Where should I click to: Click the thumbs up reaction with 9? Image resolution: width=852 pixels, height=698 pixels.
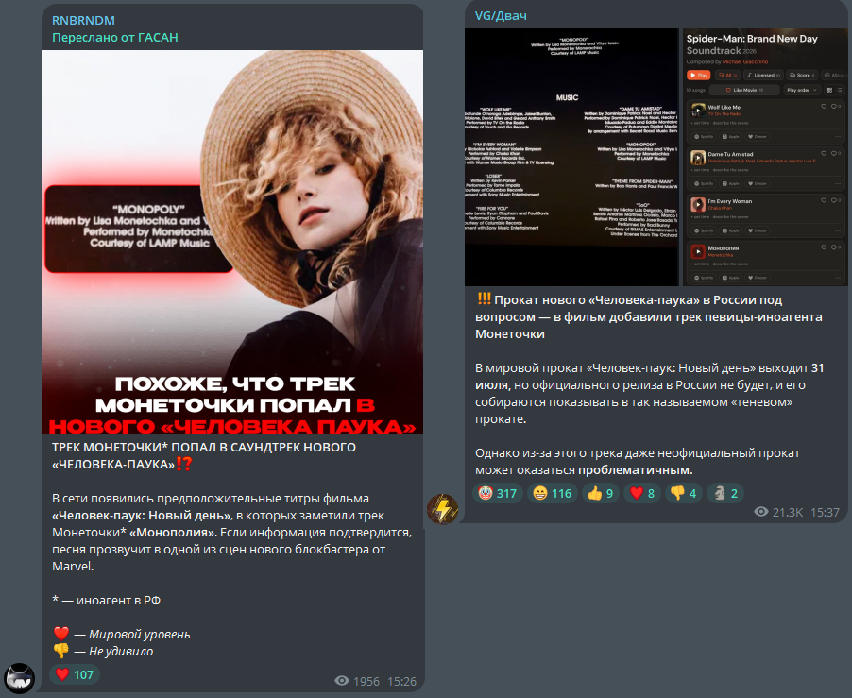click(x=601, y=493)
